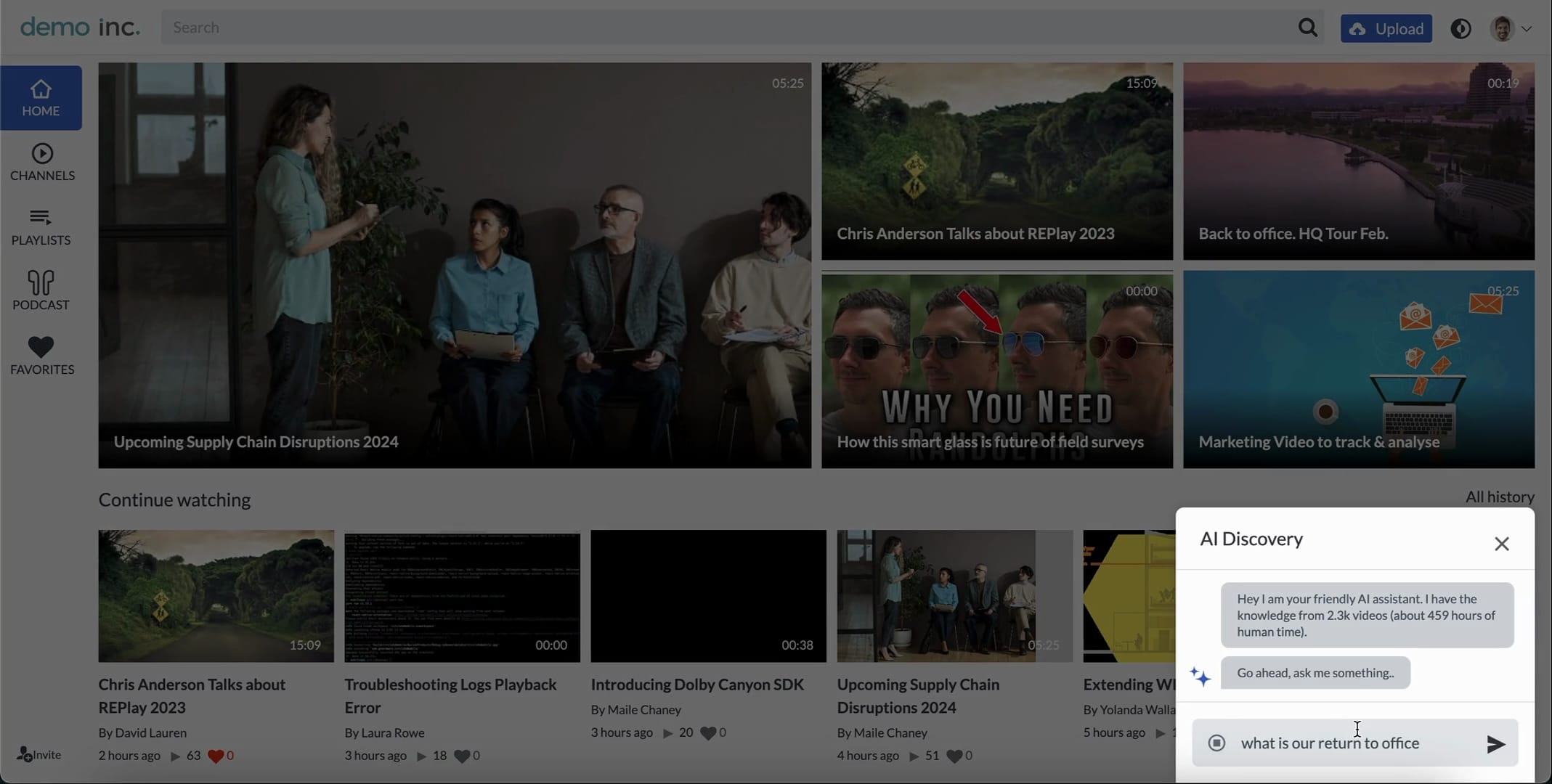
Task: Click the Troubleshooting Logs Playback Error title
Action: point(450,695)
